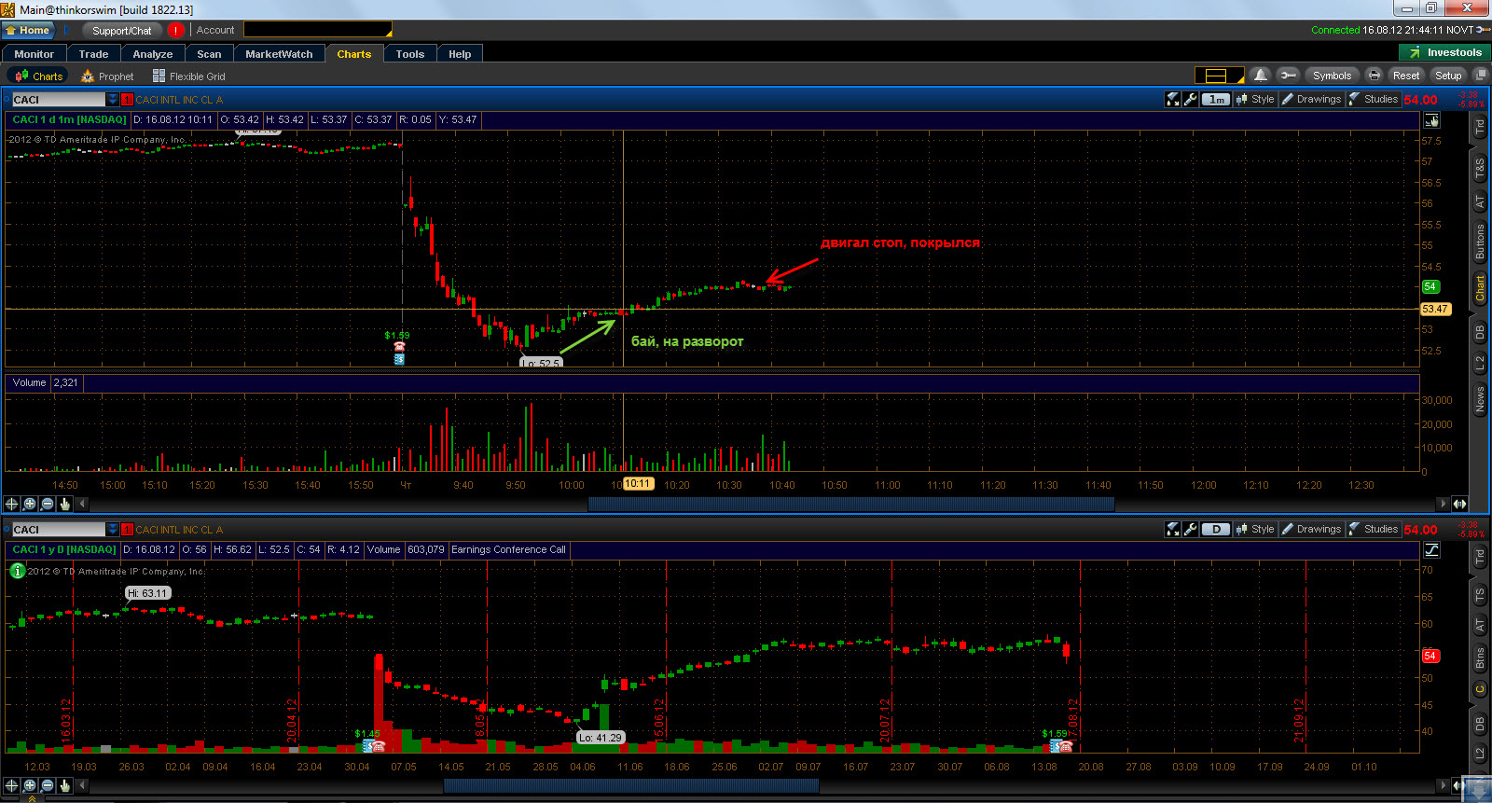The width and height of the screenshot is (1492, 803).
Task: Click the Symbols button
Action: point(1332,76)
